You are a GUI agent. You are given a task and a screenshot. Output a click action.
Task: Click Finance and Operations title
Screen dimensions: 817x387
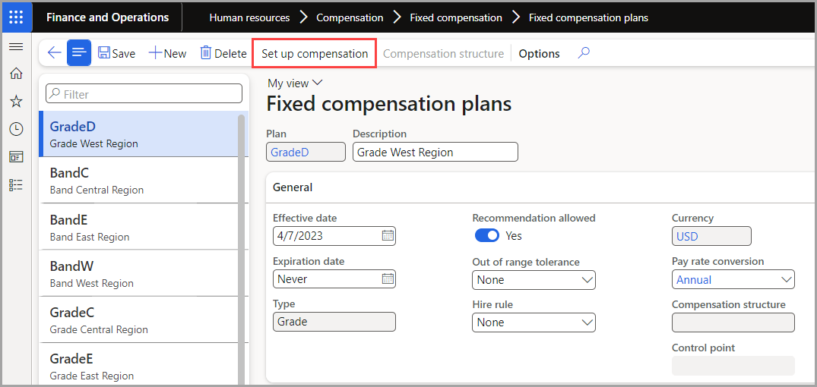point(107,17)
